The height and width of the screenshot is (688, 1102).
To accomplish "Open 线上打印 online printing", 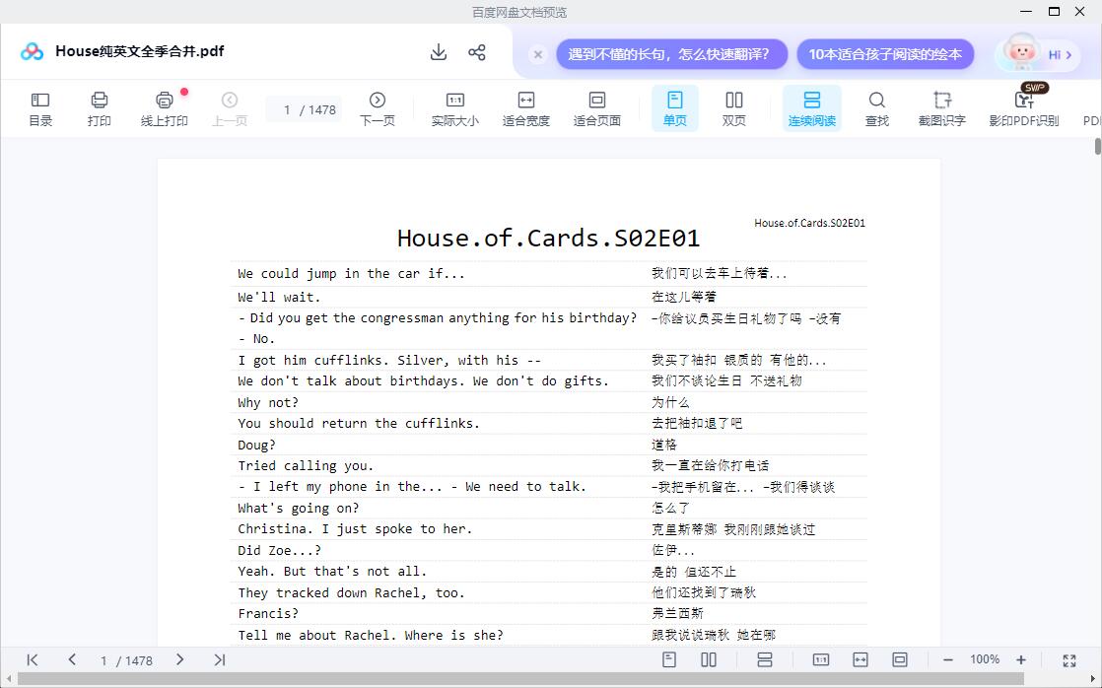I will click(x=164, y=108).
